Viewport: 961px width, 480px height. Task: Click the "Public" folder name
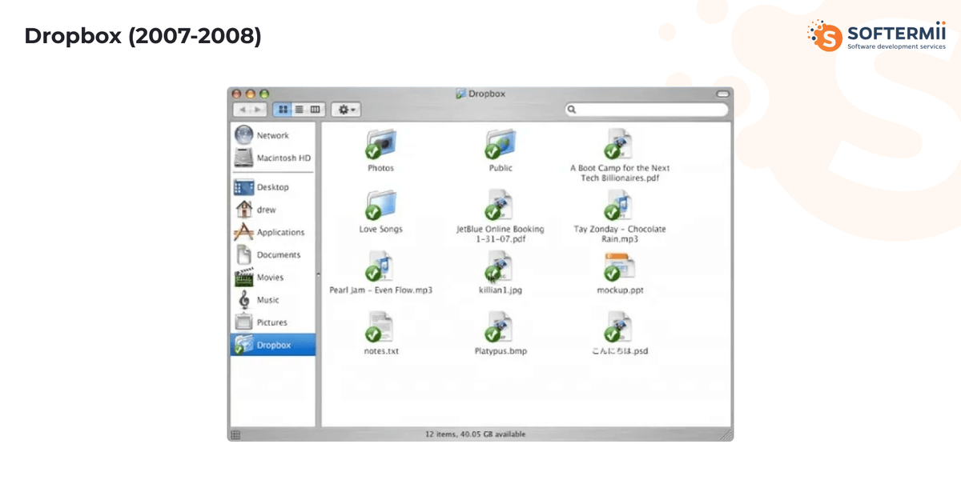(x=501, y=169)
